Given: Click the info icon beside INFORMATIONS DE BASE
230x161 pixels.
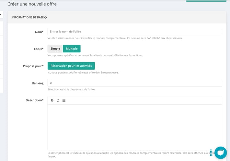Looking at the screenshot, I should [x=45, y=17].
